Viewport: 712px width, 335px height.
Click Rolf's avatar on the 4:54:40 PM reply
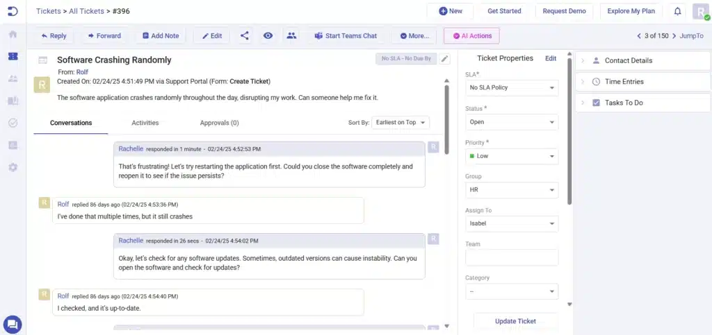click(44, 294)
